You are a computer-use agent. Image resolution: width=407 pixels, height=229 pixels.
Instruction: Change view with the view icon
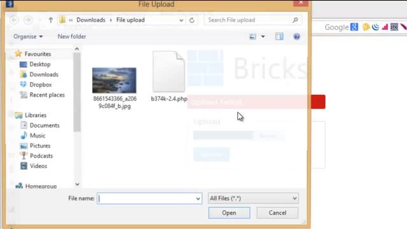[x=252, y=37]
